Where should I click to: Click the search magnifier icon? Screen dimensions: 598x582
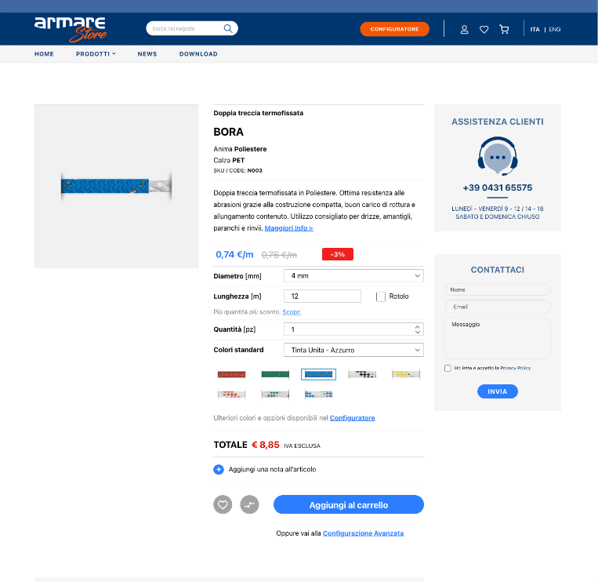[228, 28]
